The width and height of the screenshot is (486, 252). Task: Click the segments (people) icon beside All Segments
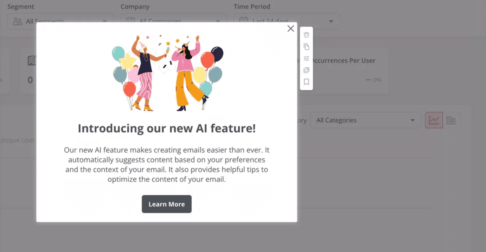coord(17,21)
